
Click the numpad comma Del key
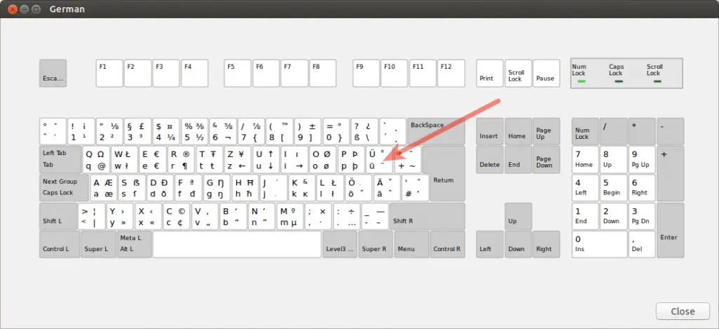point(642,244)
